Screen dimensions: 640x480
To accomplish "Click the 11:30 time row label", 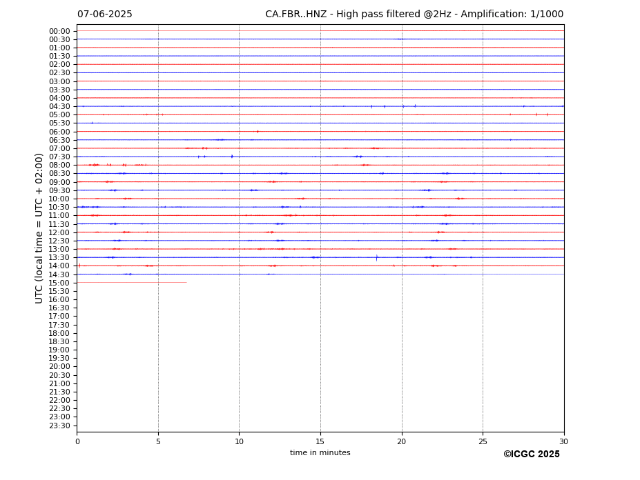I will click(59, 225).
